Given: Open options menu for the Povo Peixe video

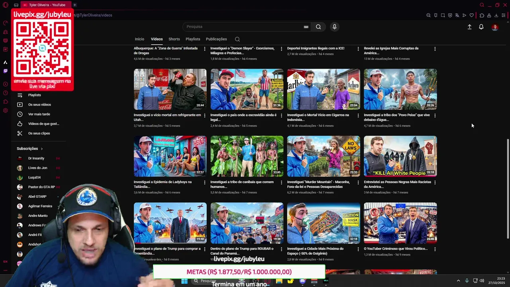Looking at the screenshot, I should click(x=435, y=116).
